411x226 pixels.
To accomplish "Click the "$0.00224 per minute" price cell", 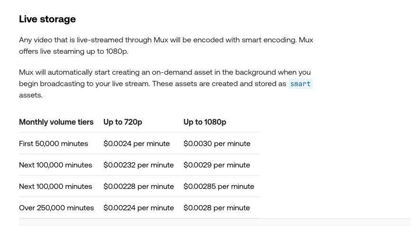I will pos(139,207).
